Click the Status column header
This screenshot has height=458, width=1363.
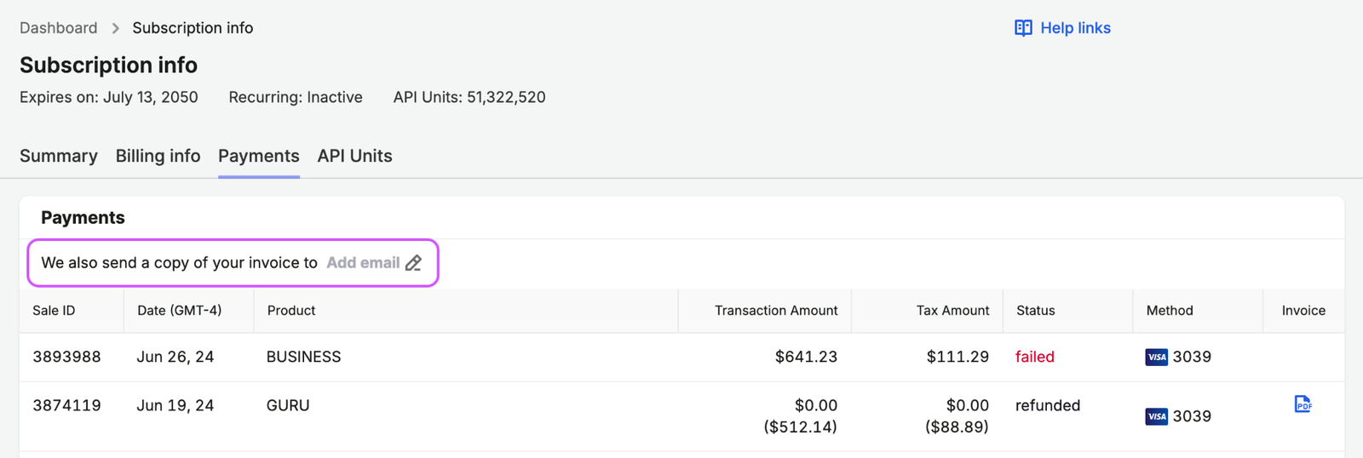pos(1036,311)
